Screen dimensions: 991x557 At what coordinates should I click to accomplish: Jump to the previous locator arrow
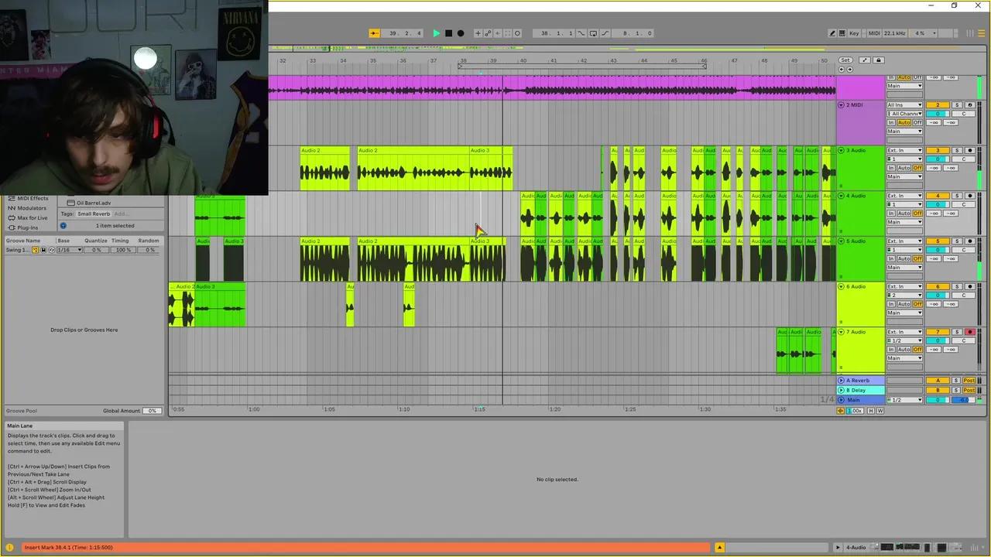tap(842, 70)
